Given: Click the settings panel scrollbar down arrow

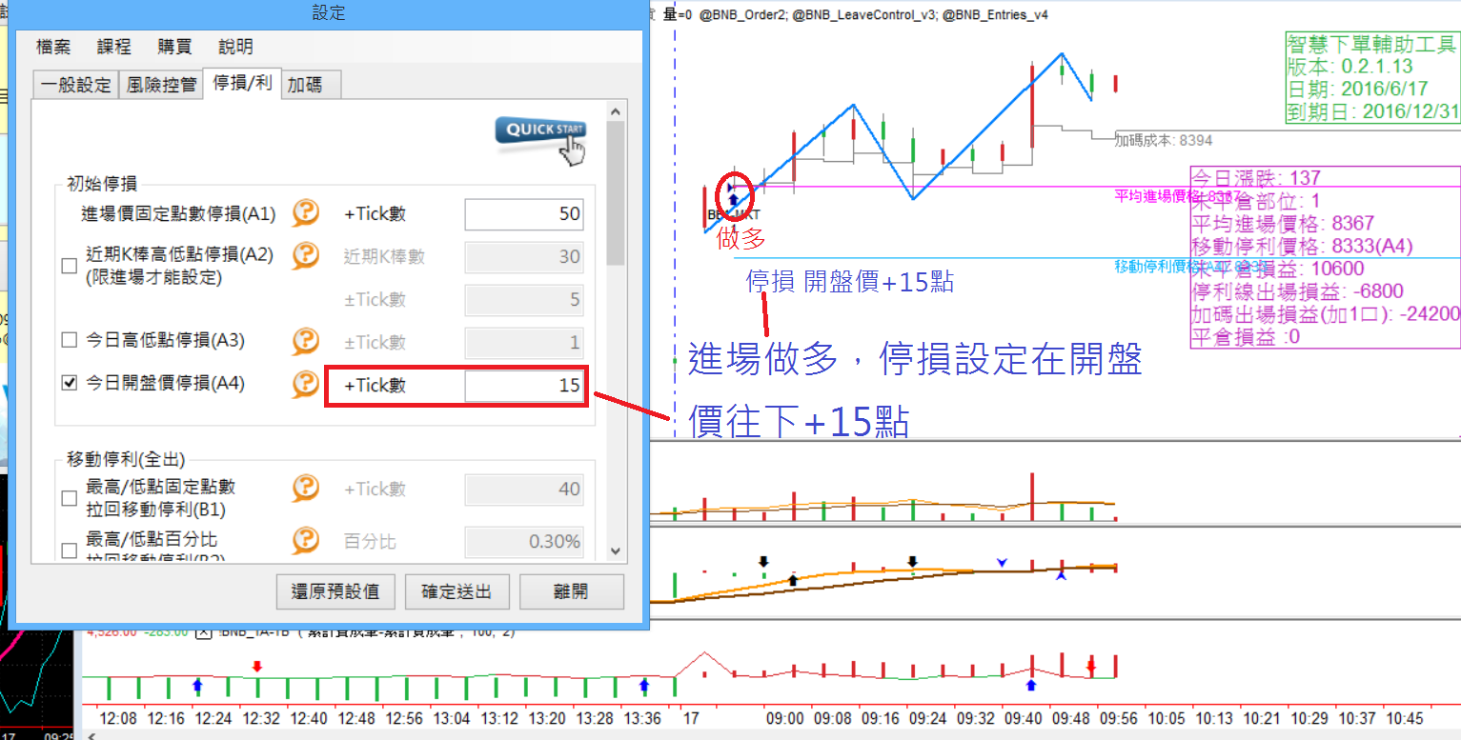Looking at the screenshot, I should coord(616,551).
